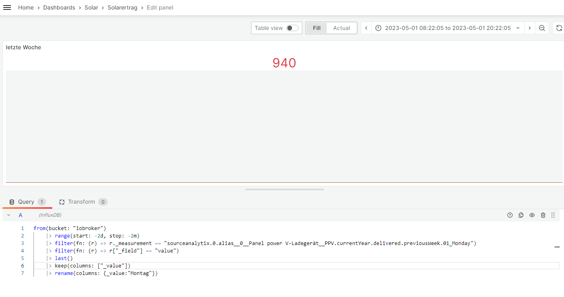Viewport: 564px width, 297px height.
Task: Select Fill display mode
Action: pyautogui.click(x=317, y=28)
